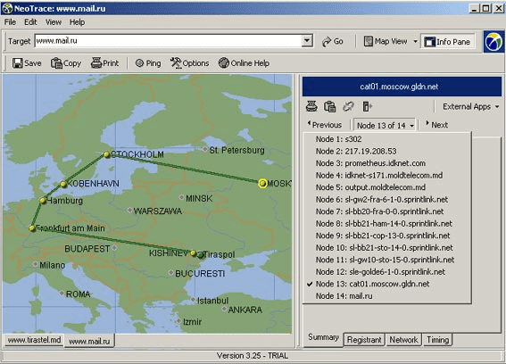Click the info pane link chain icon
This screenshot has height=364, width=506.
tap(348, 106)
